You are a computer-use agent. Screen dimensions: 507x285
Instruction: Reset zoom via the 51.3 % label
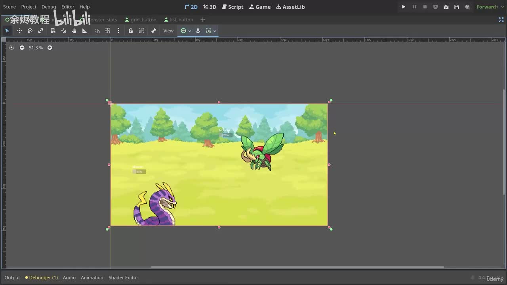tap(36, 47)
